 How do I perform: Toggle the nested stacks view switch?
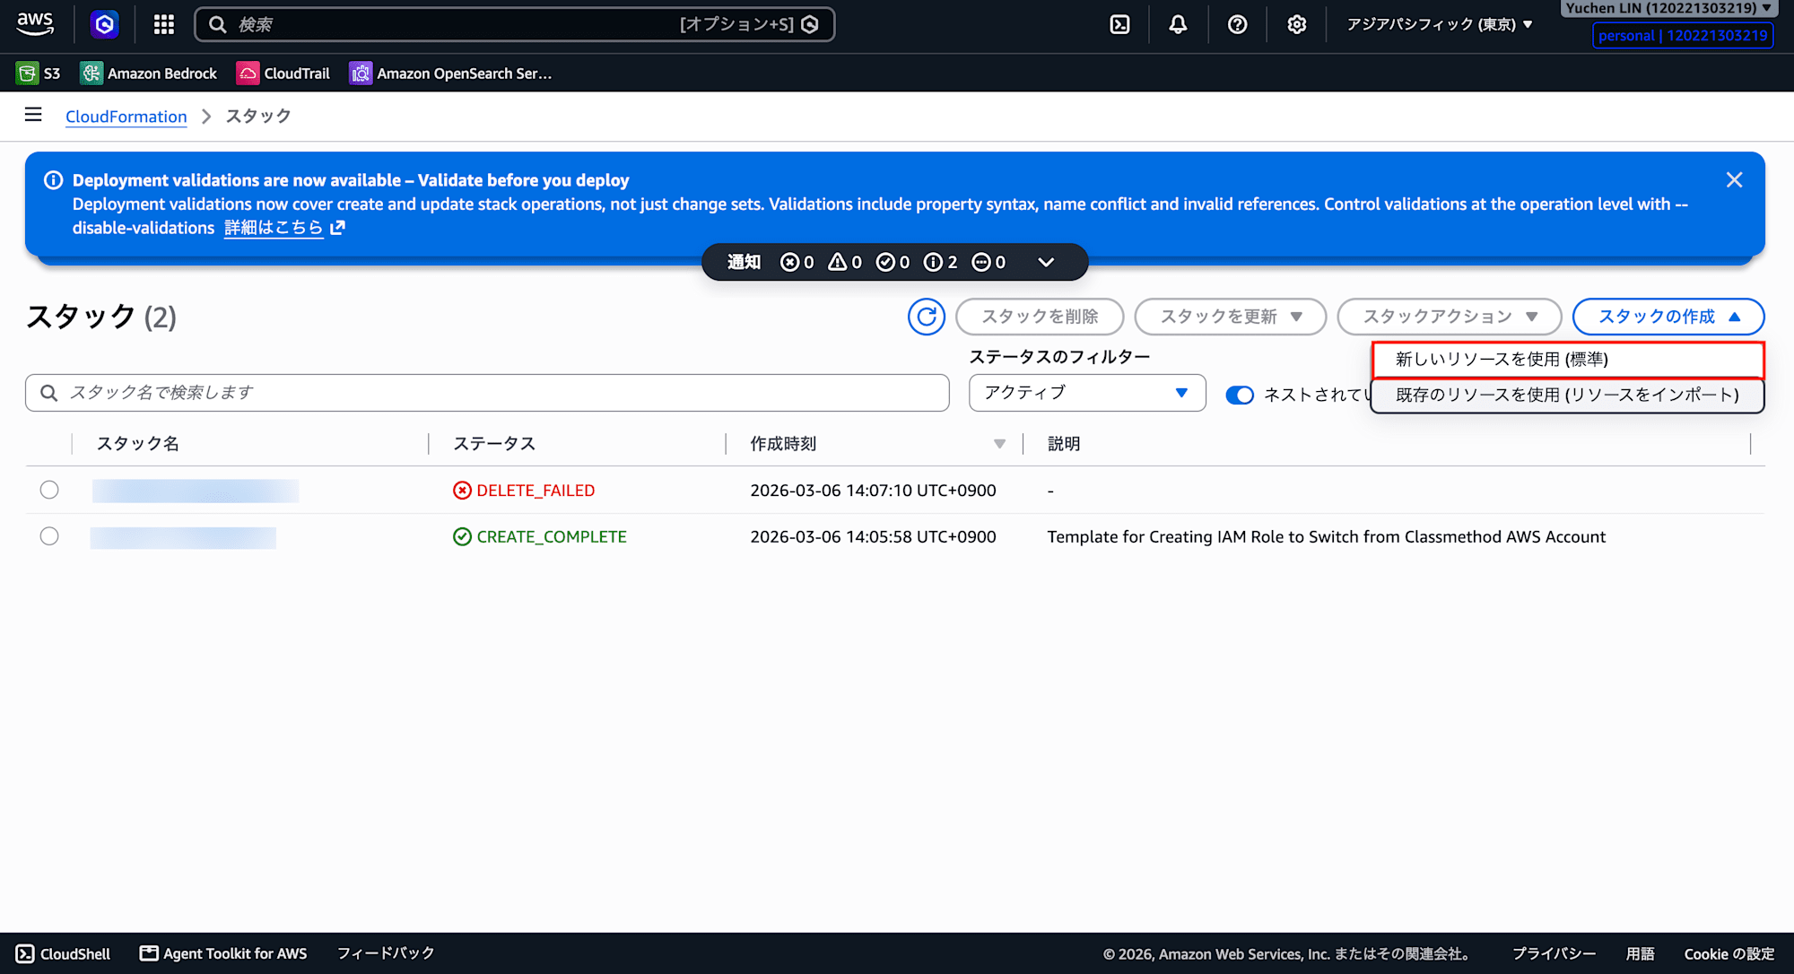pos(1240,395)
